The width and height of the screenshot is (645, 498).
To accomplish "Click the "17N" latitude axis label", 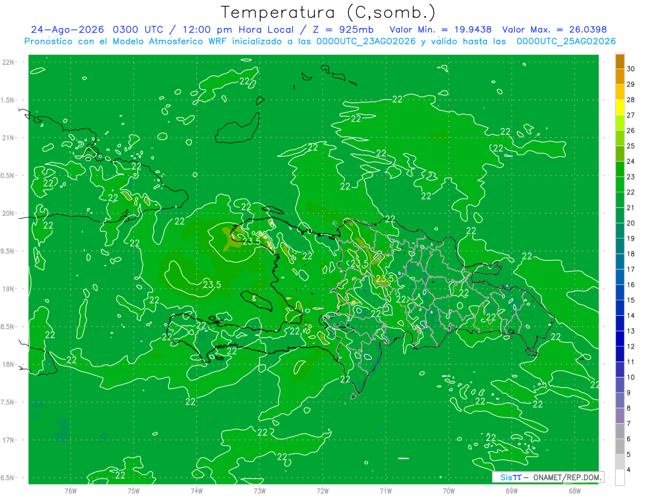I will (x=9, y=440).
